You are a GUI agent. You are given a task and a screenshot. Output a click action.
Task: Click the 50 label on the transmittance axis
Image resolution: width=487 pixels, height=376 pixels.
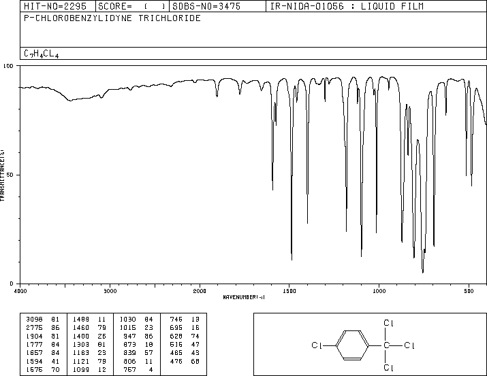coord(10,175)
